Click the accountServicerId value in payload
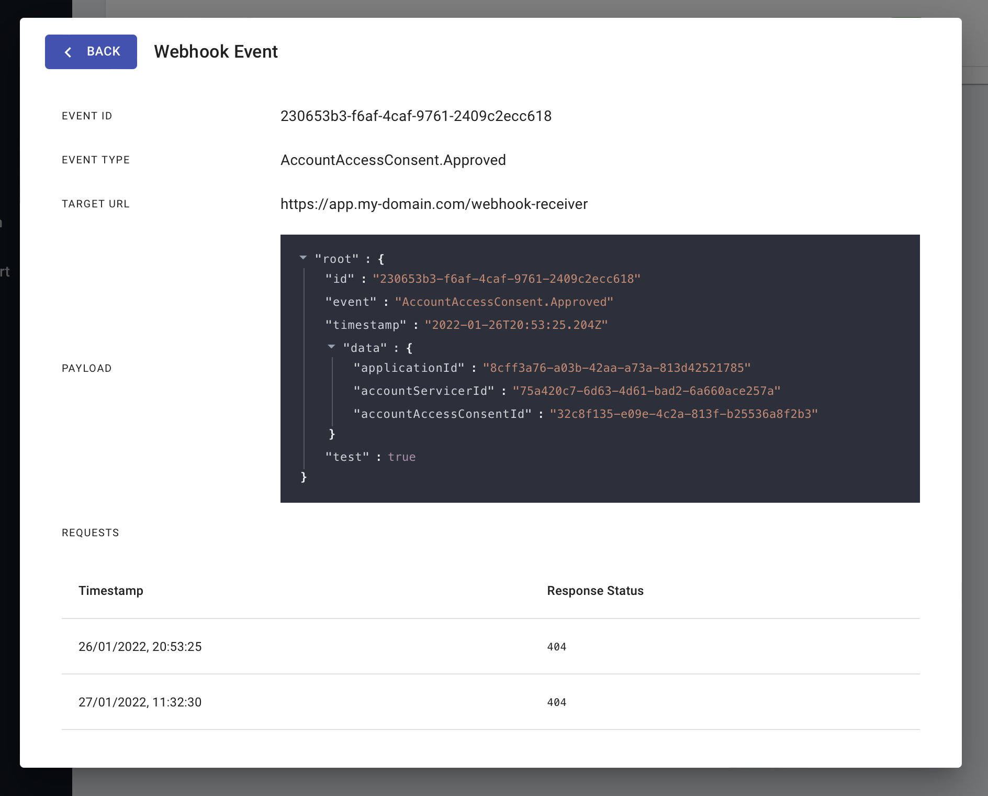The height and width of the screenshot is (796, 988). point(646,391)
